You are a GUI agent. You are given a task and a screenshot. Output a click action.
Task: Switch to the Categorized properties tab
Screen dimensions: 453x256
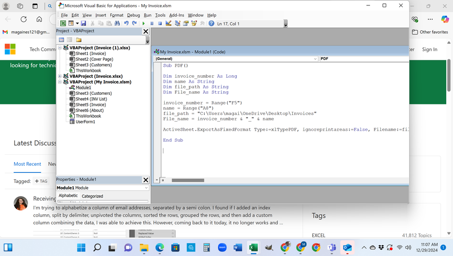point(92,196)
